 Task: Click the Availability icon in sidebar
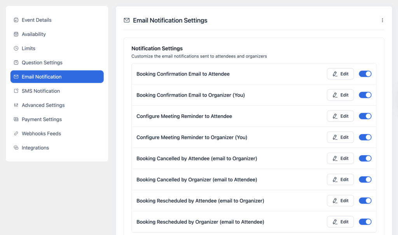[16, 34]
